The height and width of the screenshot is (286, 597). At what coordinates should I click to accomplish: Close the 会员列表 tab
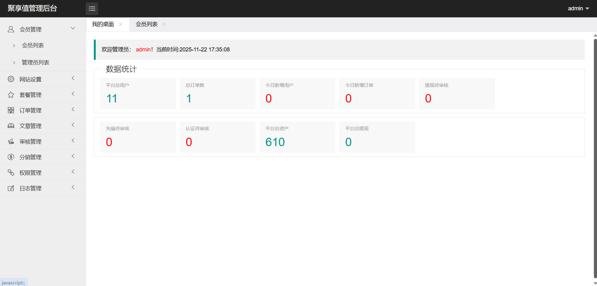point(164,24)
